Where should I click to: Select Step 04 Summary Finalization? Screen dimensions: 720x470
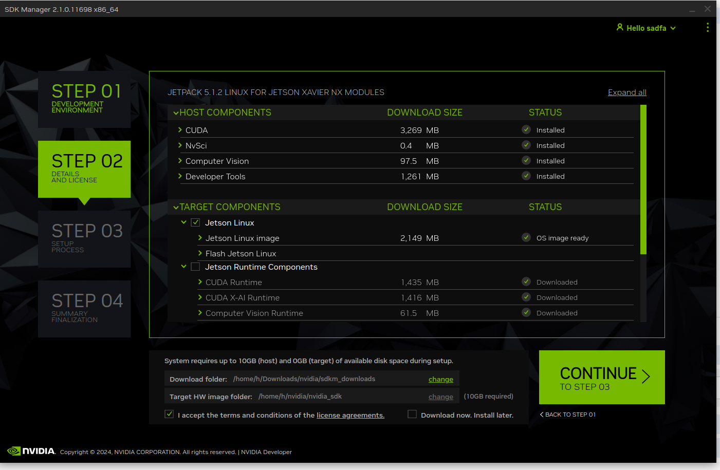tap(84, 309)
